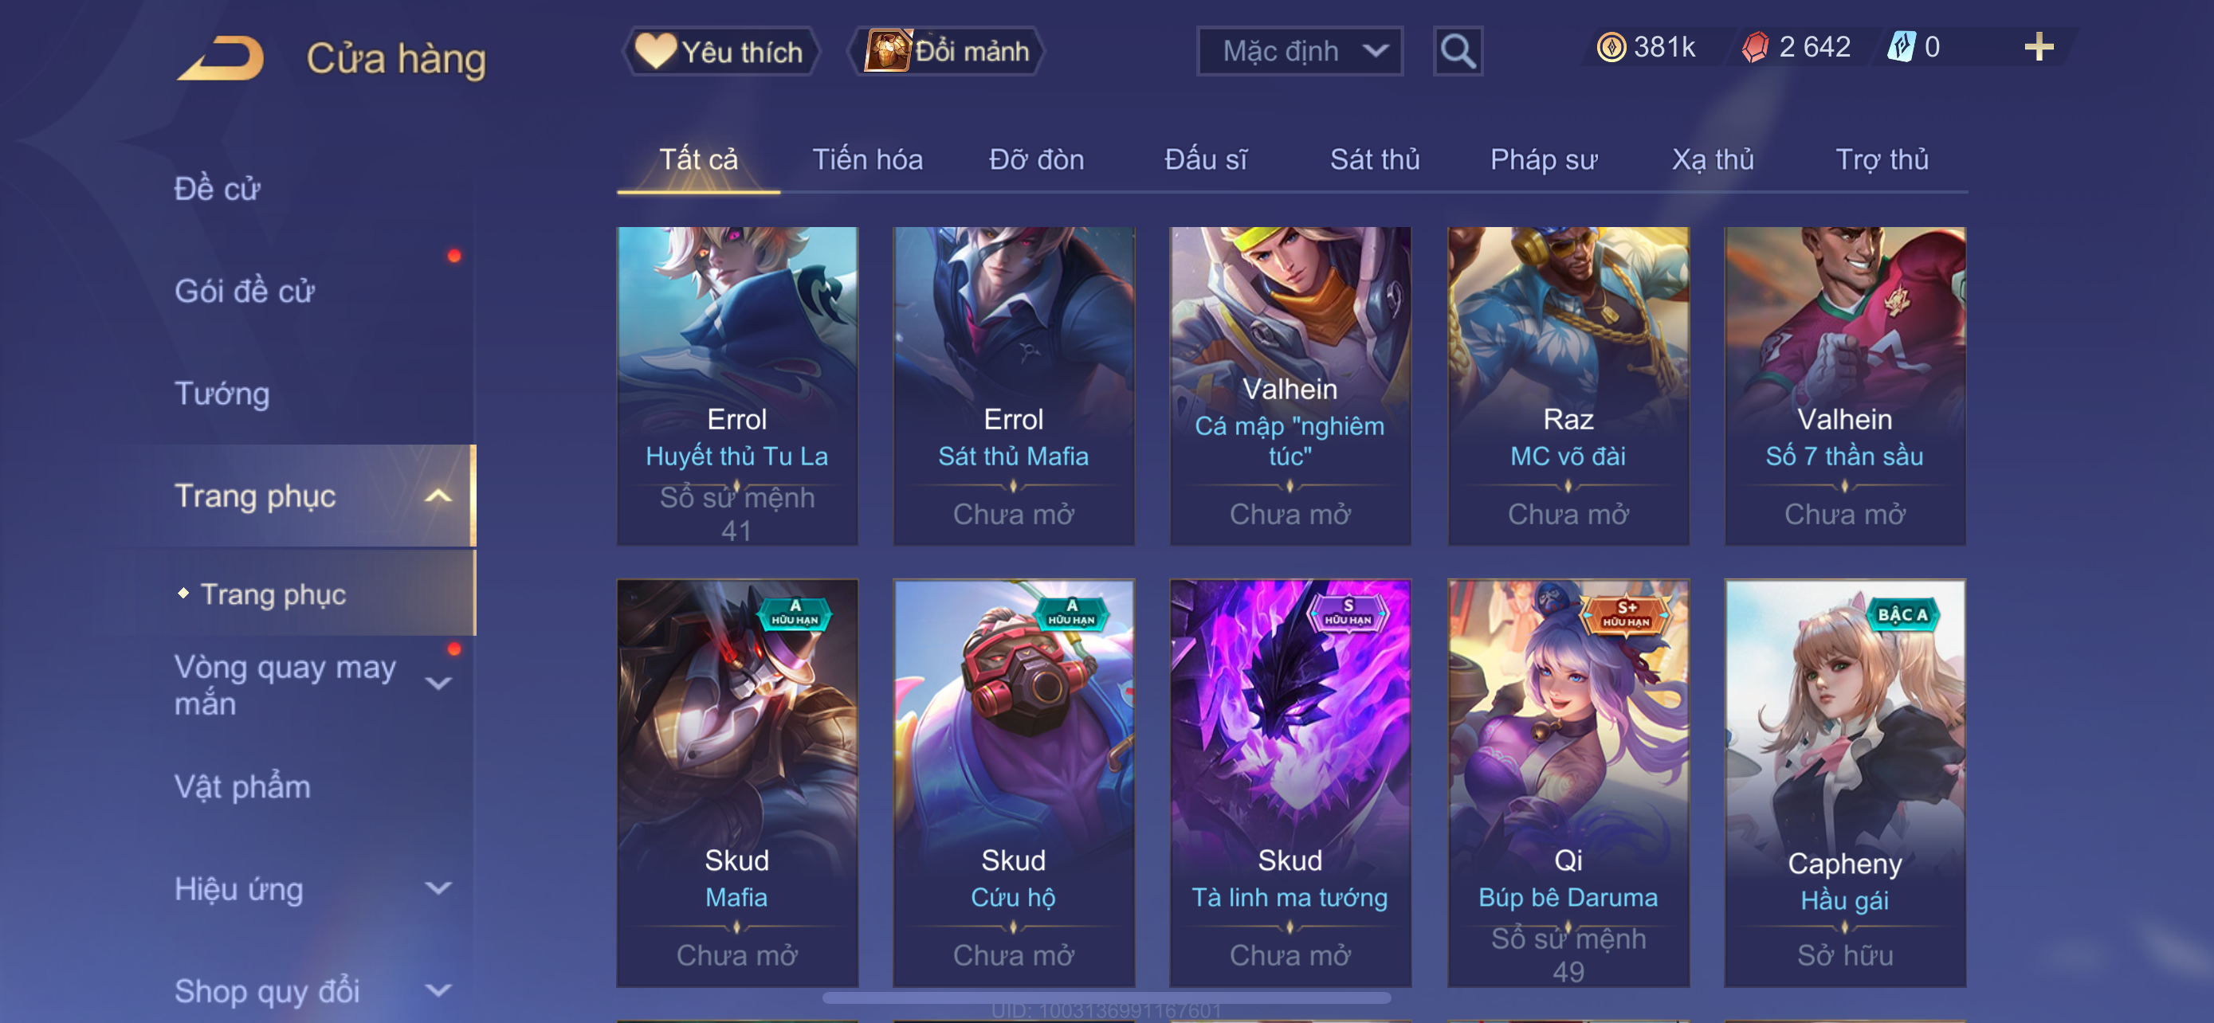The image size is (2214, 1023).
Task: Tap the plus icon to add currency
Action: pos(2038,46)
